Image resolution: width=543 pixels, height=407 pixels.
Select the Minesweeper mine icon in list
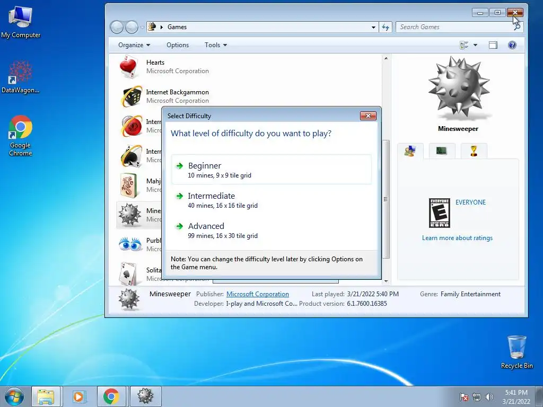coord(130,215)
